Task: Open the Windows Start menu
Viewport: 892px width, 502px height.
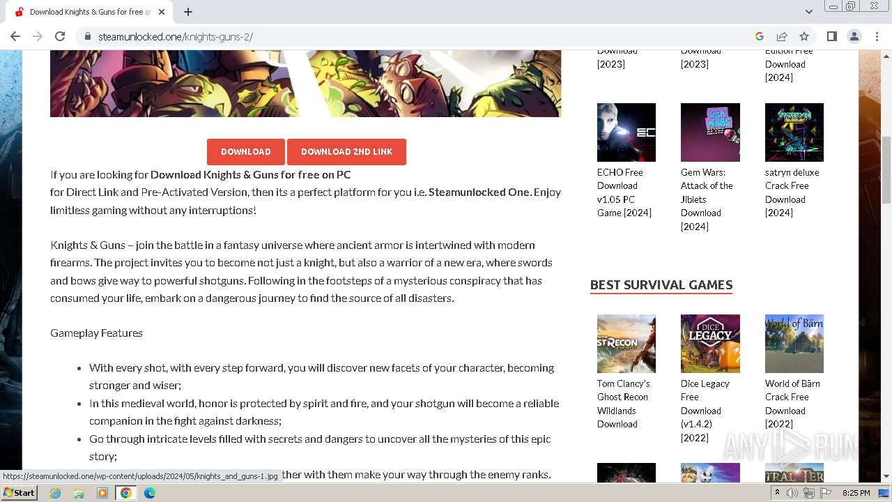Action: tap(19, 493)
